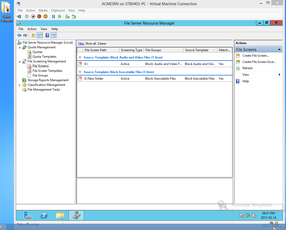Pause the virtual machine

click(53, 16)
